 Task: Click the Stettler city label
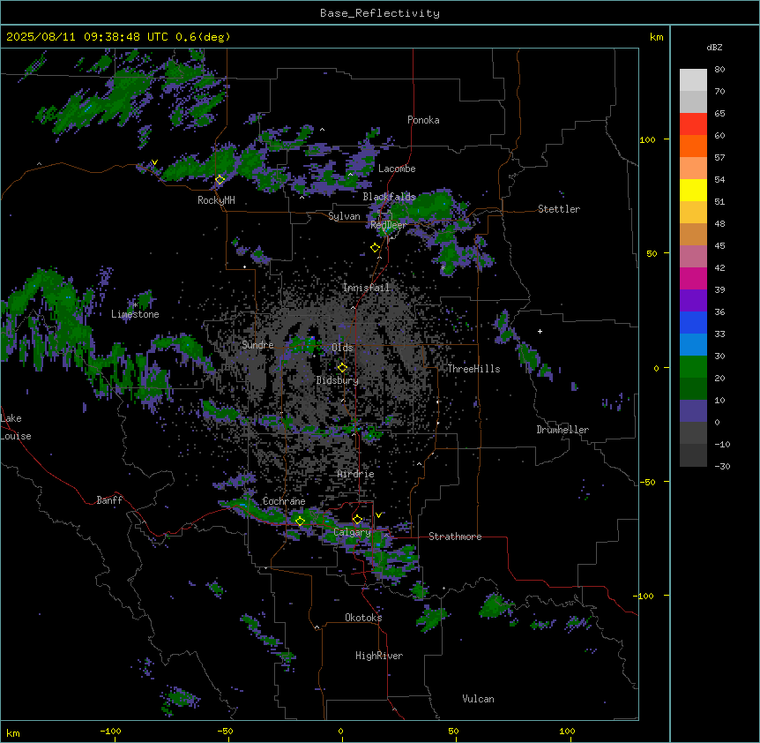[559, 209]
